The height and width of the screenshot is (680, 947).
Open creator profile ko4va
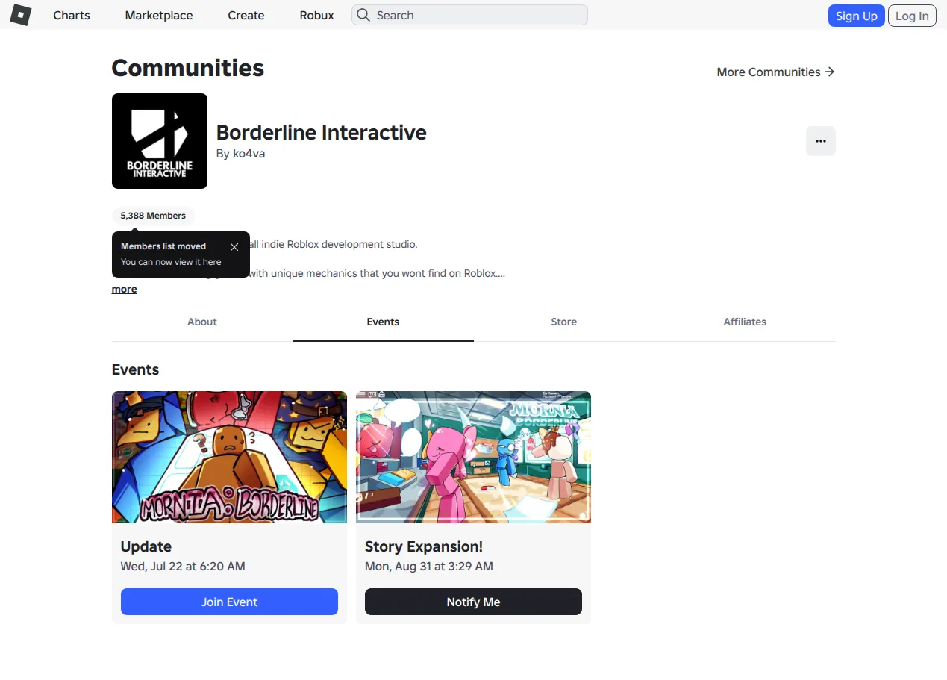[x=249, y=154]
